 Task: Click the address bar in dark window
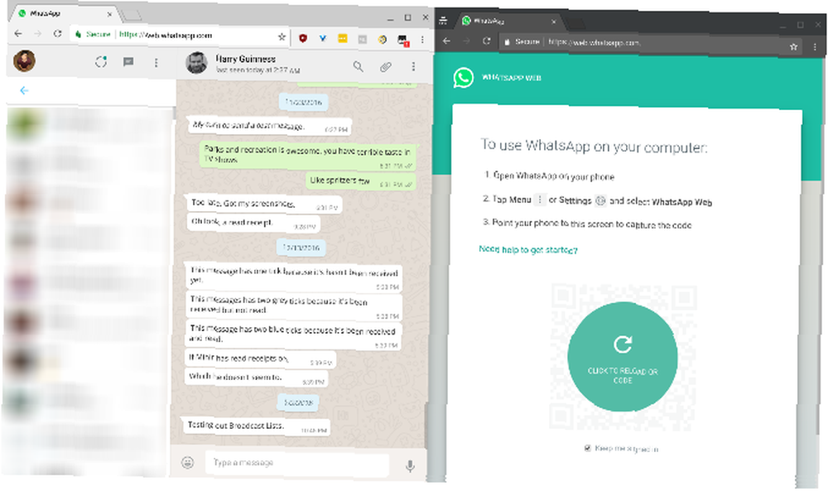651,44
